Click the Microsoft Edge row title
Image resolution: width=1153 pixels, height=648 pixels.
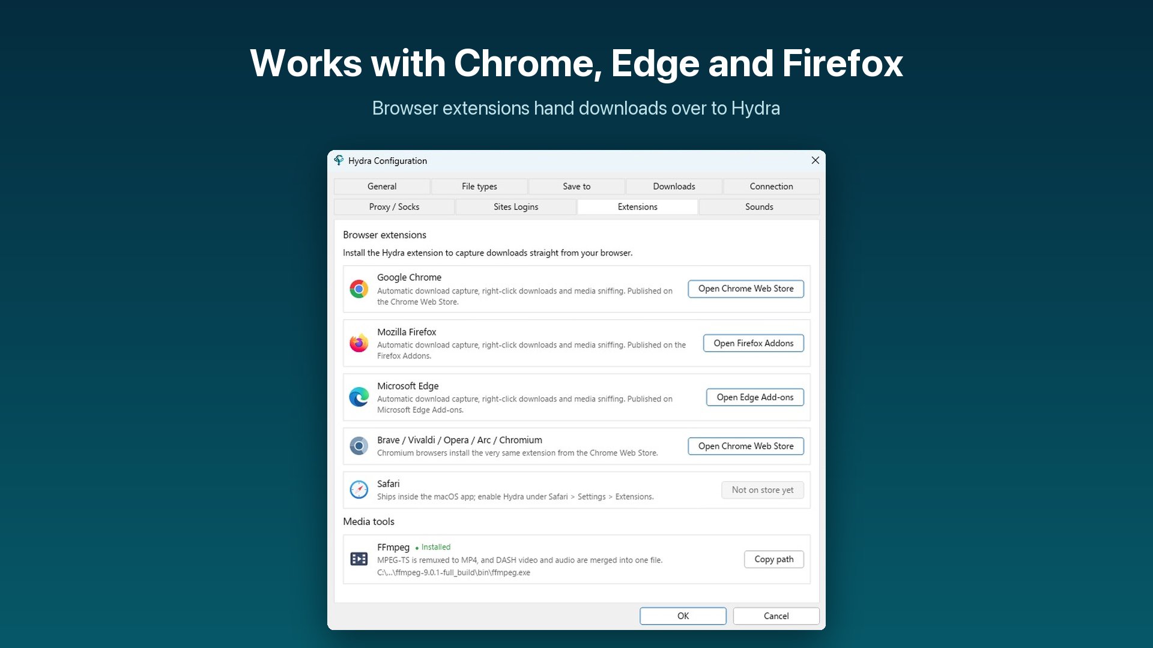click(408, 386)
